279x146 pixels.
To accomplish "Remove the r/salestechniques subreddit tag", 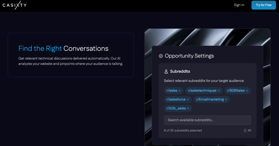I will pos(219,91).
